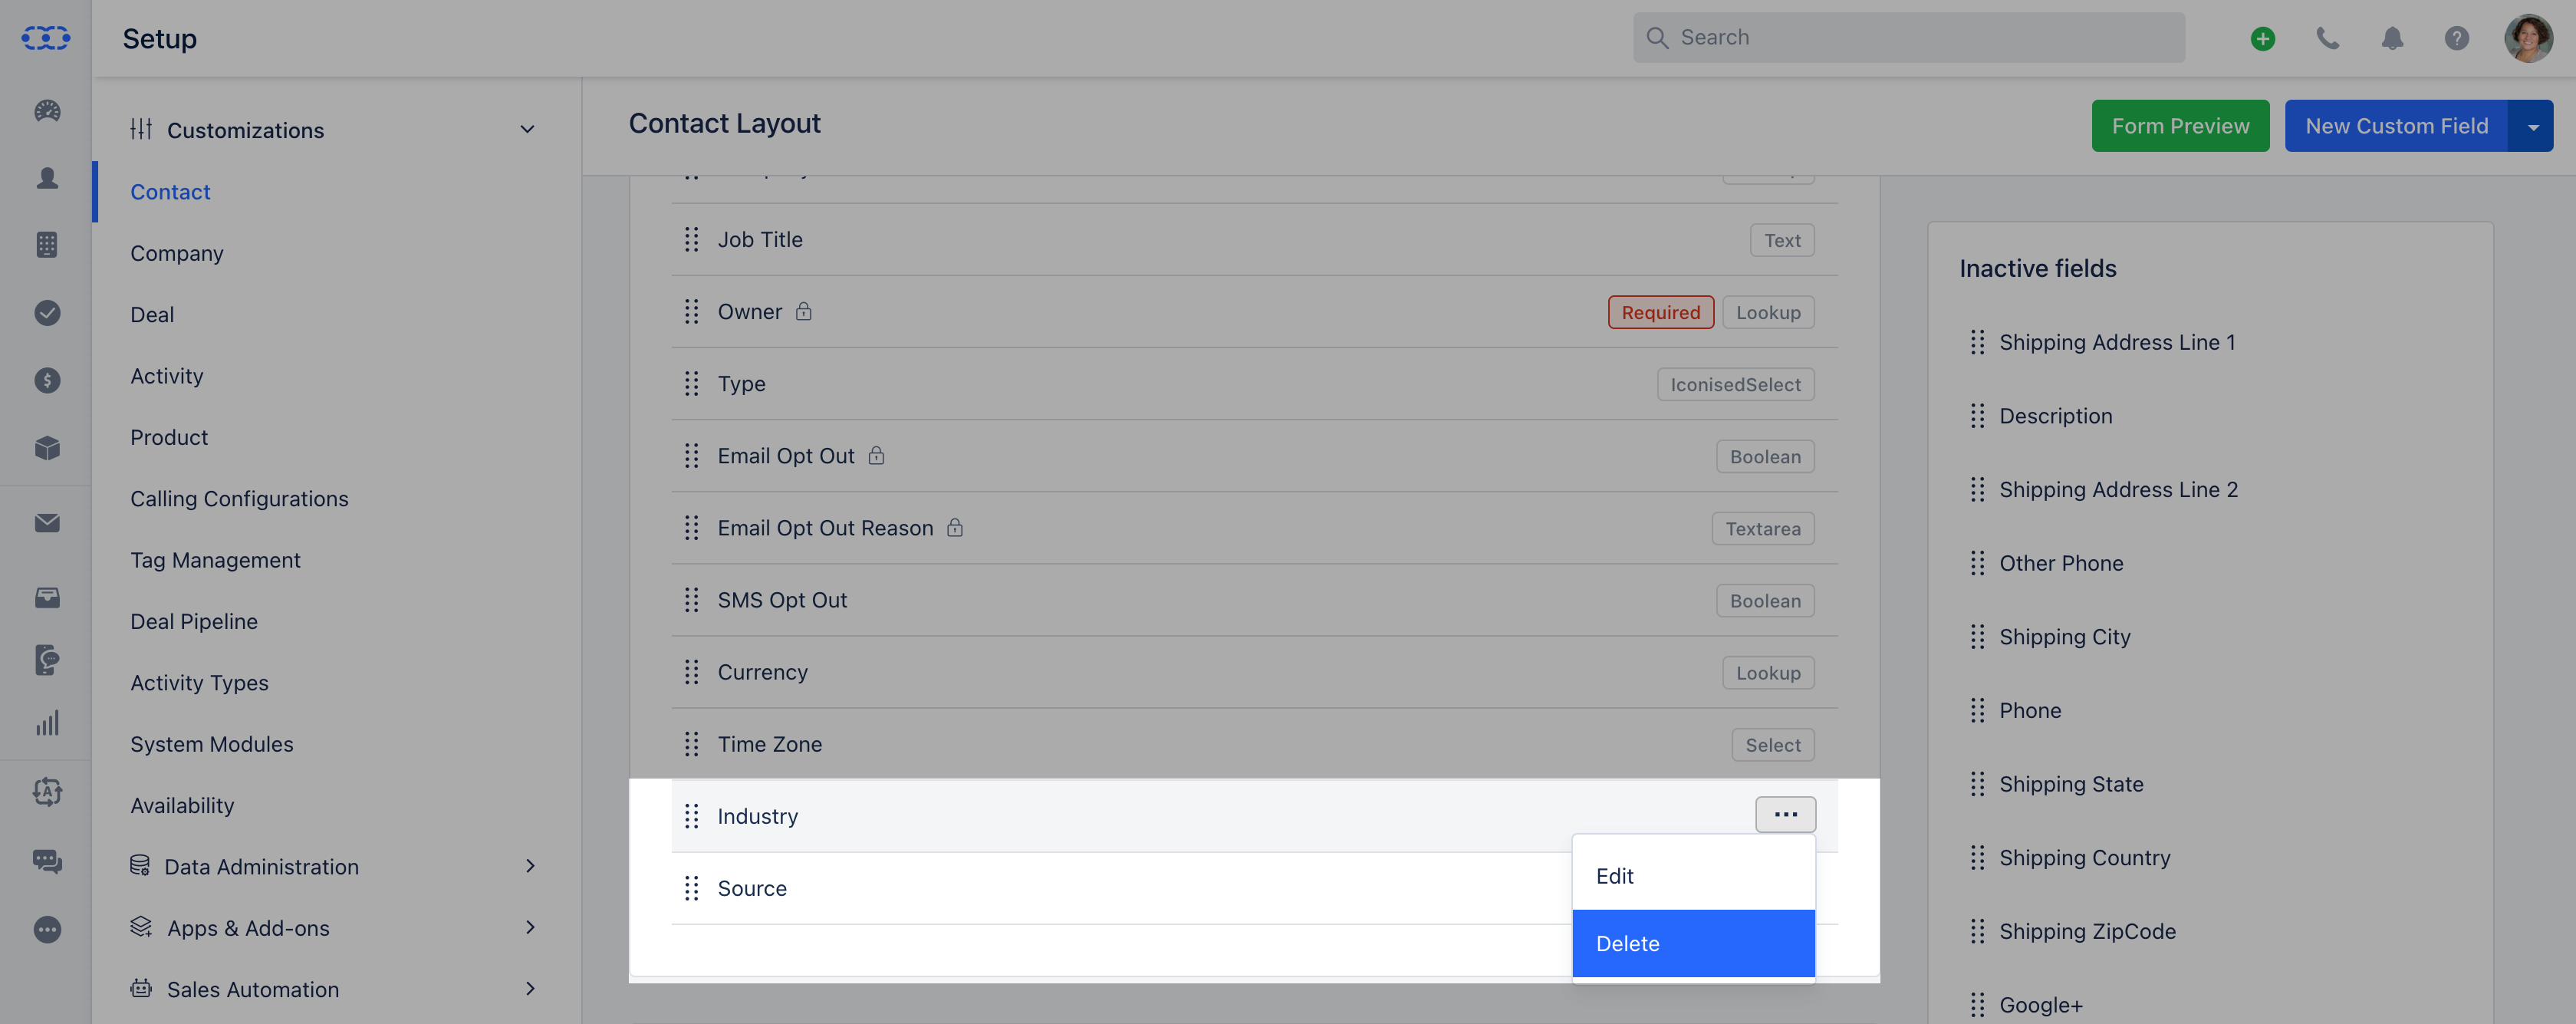This screenshot has width=2576, height=1024.
Task: Click the help question mark icon
Action: click(x=2456, y=38)
